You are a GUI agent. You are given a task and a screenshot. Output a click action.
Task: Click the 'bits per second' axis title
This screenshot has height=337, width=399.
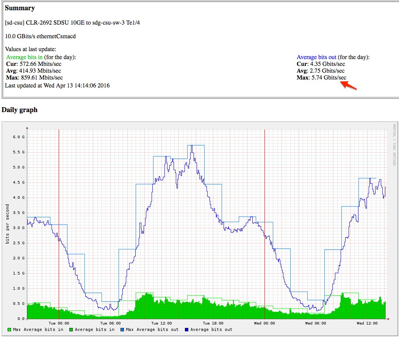point(7,224)
